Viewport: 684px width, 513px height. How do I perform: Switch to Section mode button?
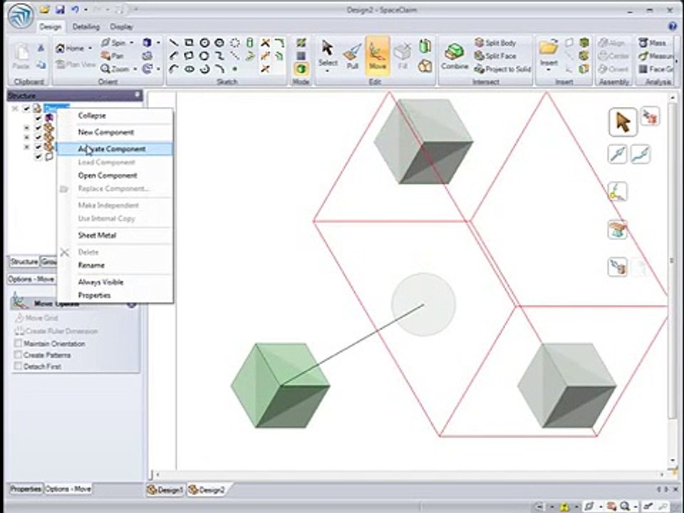[301, 56]
